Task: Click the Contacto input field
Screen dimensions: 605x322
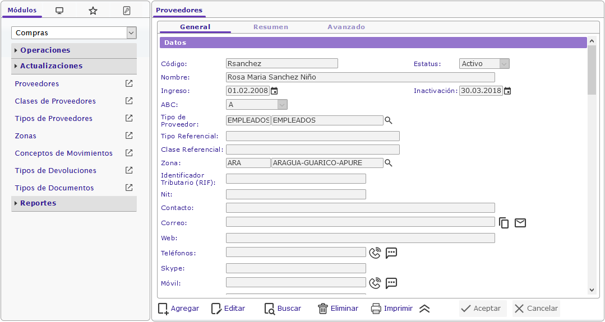Action: 360,208
